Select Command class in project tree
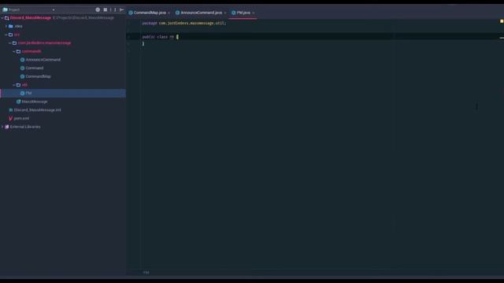Viewport: 504px width, 283px height. [x=35, y=68]
